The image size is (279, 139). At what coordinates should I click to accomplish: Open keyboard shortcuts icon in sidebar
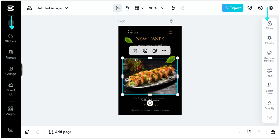pyautogui.click(x=11, y=130)
